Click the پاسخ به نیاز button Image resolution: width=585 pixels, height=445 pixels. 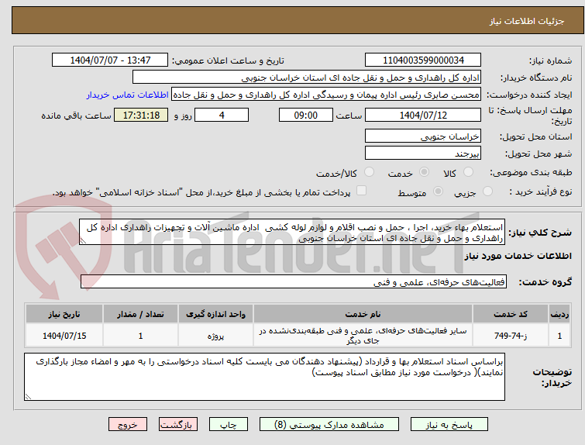click(449, 425)
